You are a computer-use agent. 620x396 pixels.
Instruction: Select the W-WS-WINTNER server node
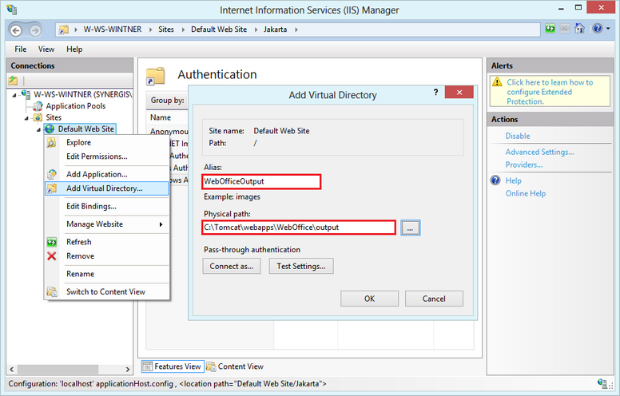(82, 94)
